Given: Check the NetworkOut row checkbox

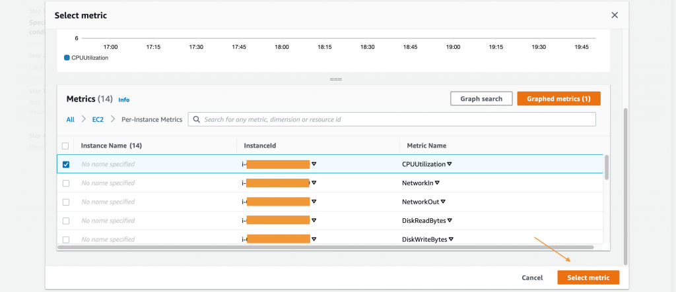Looking at the screenshot, I should (66, 202).
